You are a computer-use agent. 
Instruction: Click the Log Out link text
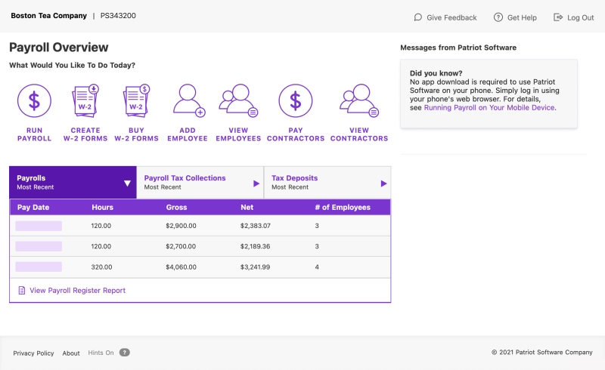click(x=580, y=17)
